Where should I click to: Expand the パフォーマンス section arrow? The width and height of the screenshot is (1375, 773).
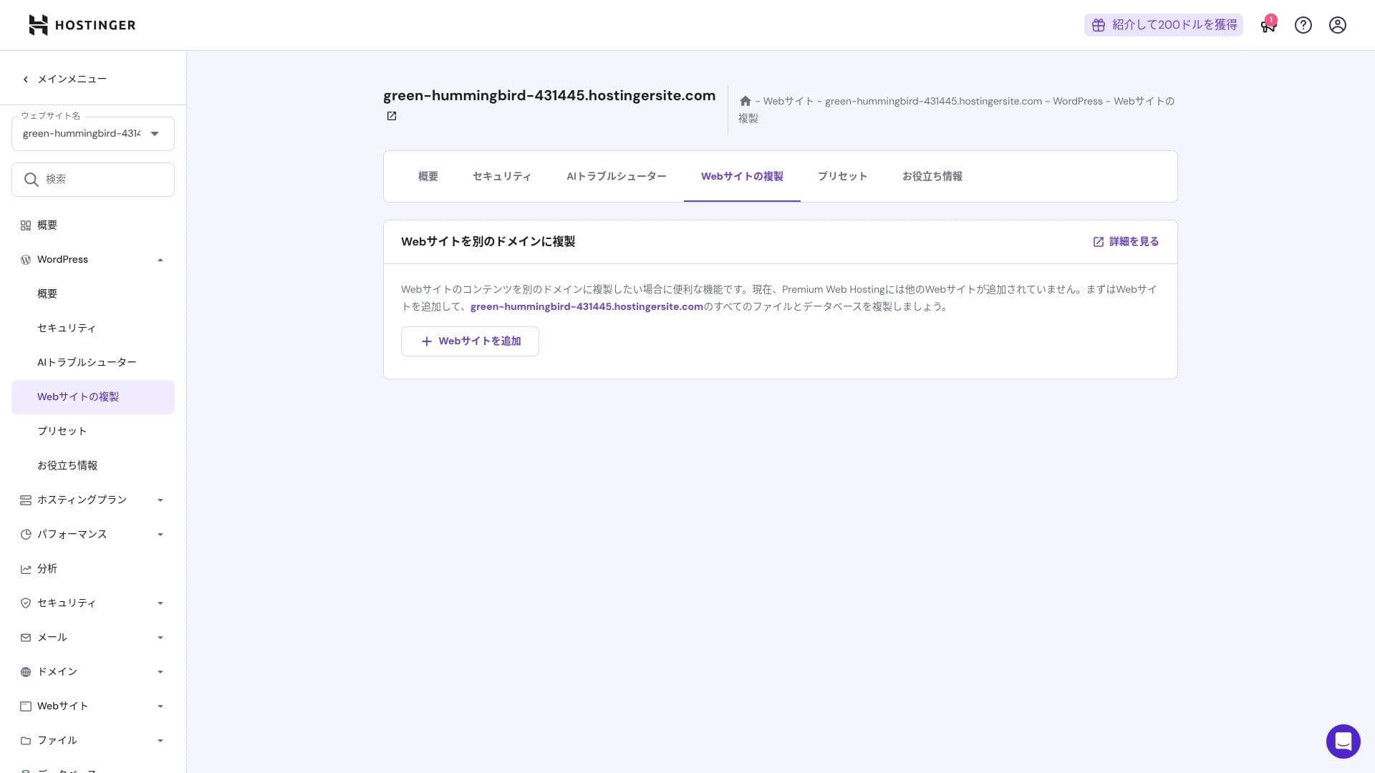[x=160, y=535]
